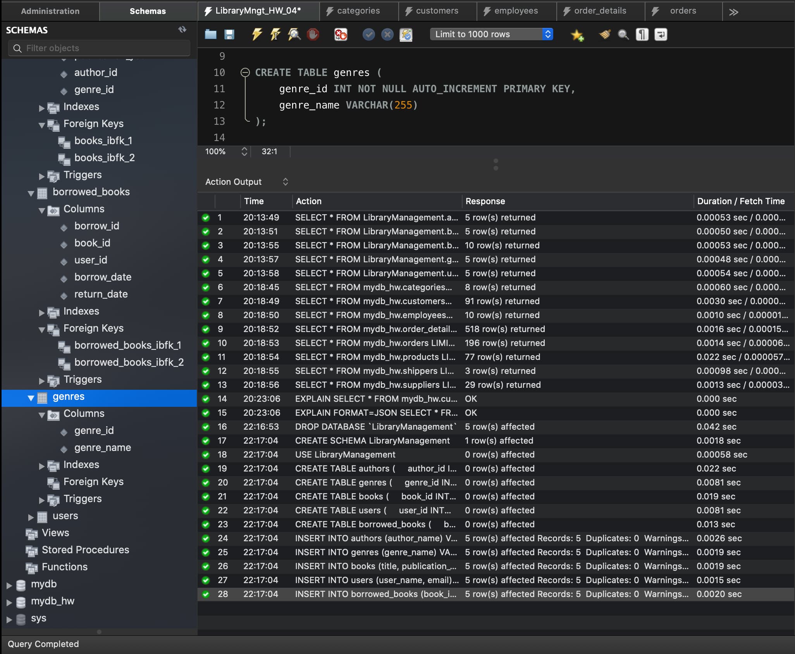Open the Limit to 1000 rows dropdown

491,34
